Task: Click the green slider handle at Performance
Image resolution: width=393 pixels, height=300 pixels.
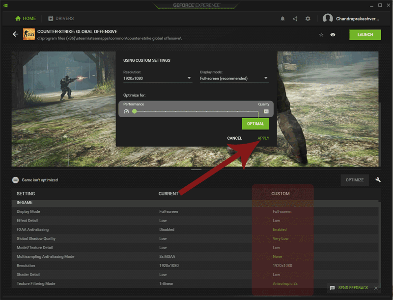Action: pyautogui.click(x=135, y=111)
